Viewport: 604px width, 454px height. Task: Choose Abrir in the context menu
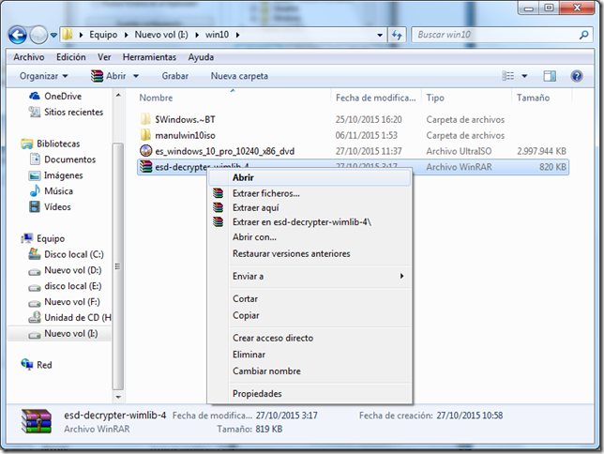[310, 177]
